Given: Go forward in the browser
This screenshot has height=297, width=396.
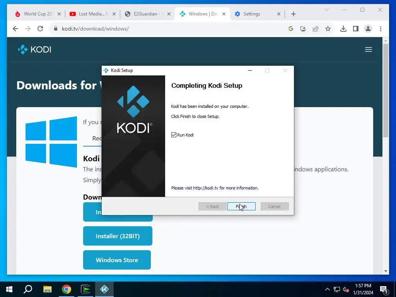Looking at the screenshot, I should 28,29.
